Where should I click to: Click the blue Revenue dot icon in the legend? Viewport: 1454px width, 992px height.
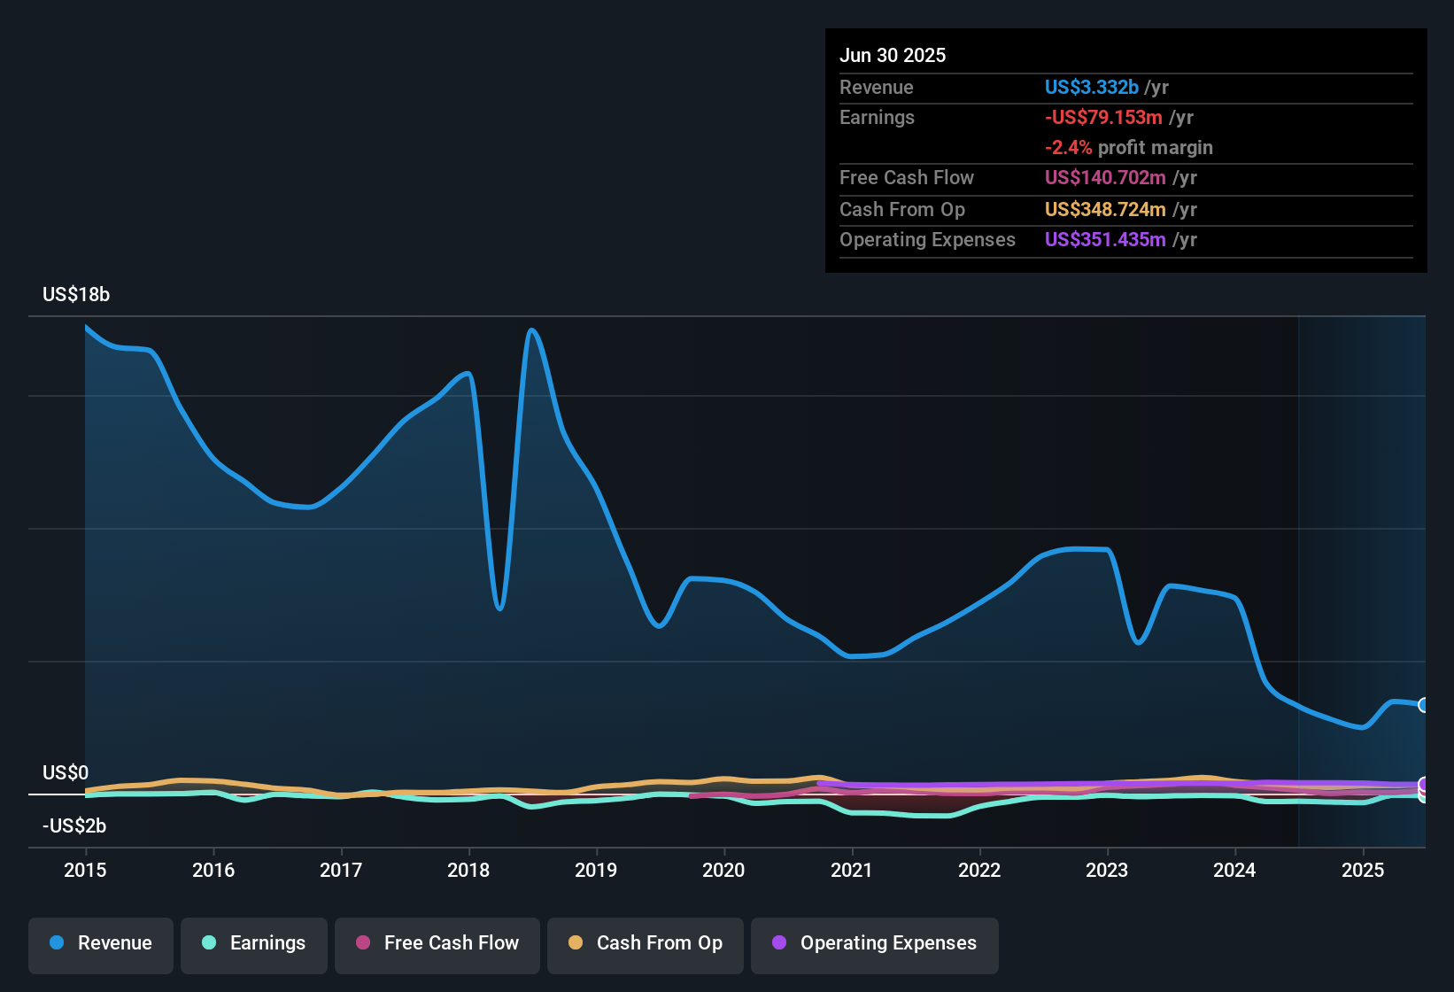(56, 943)
